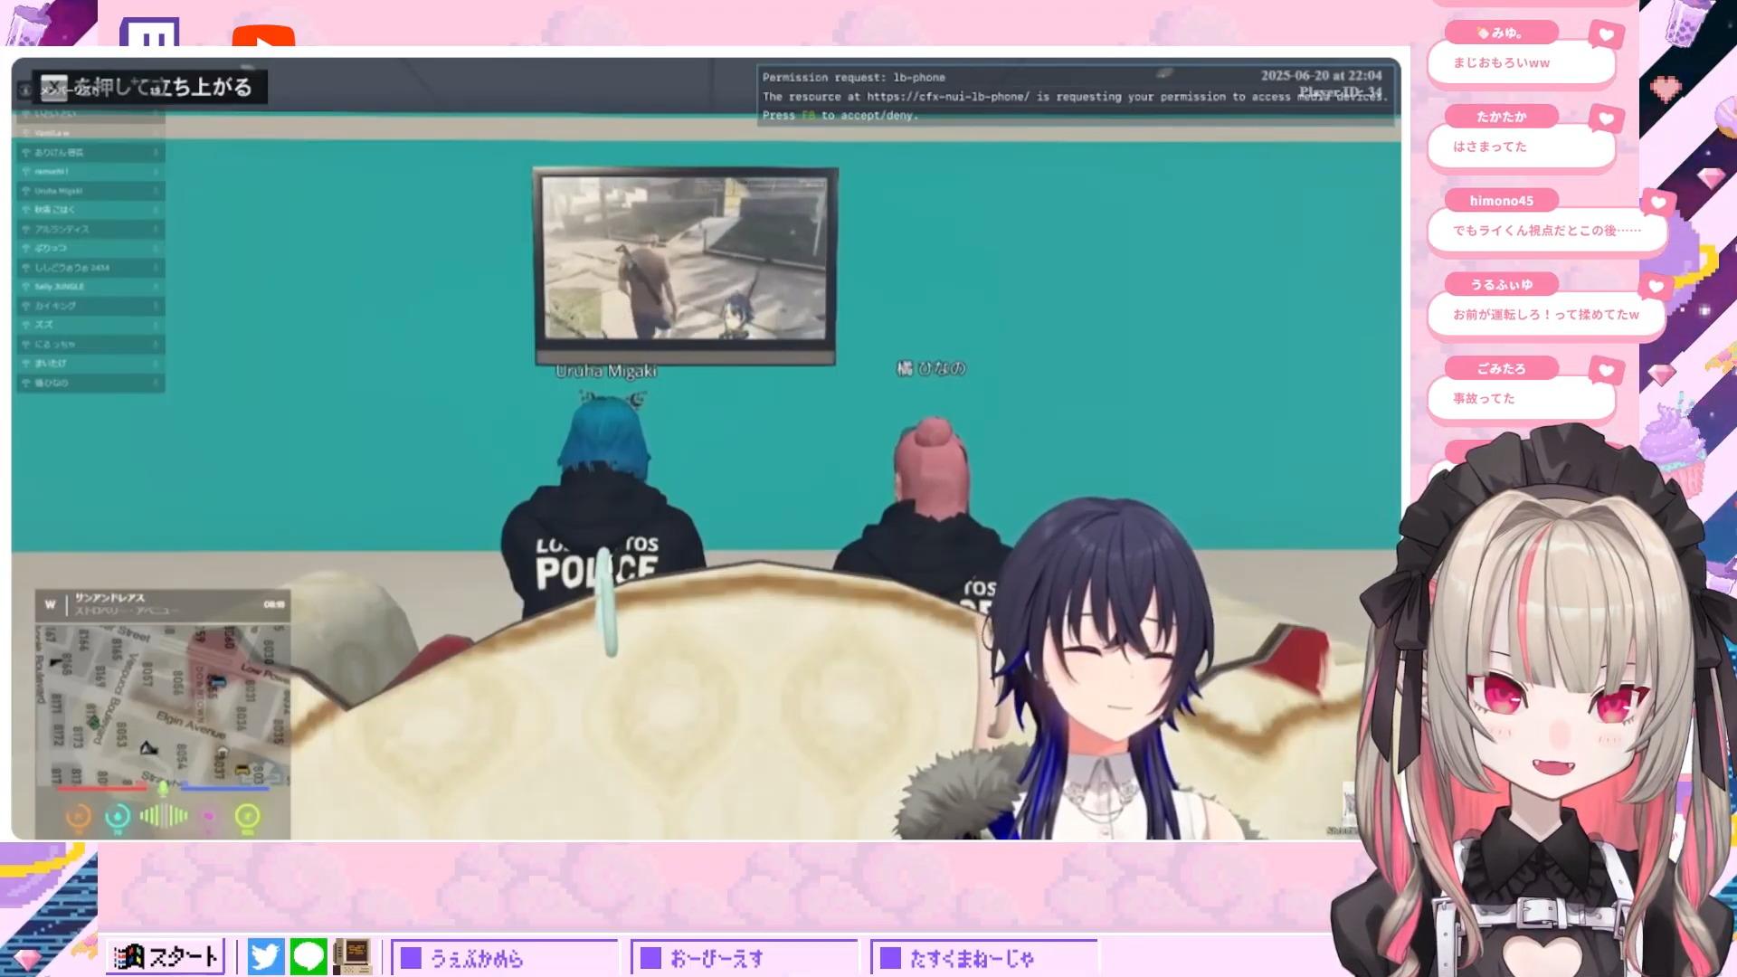
Task: Select アルランディス in the member list
Action: pos(90,229)
